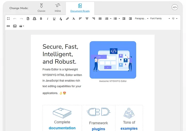Click the 'Change Mode:' label
The height and width of the screenshot is (131, 186).
(19, 8)
